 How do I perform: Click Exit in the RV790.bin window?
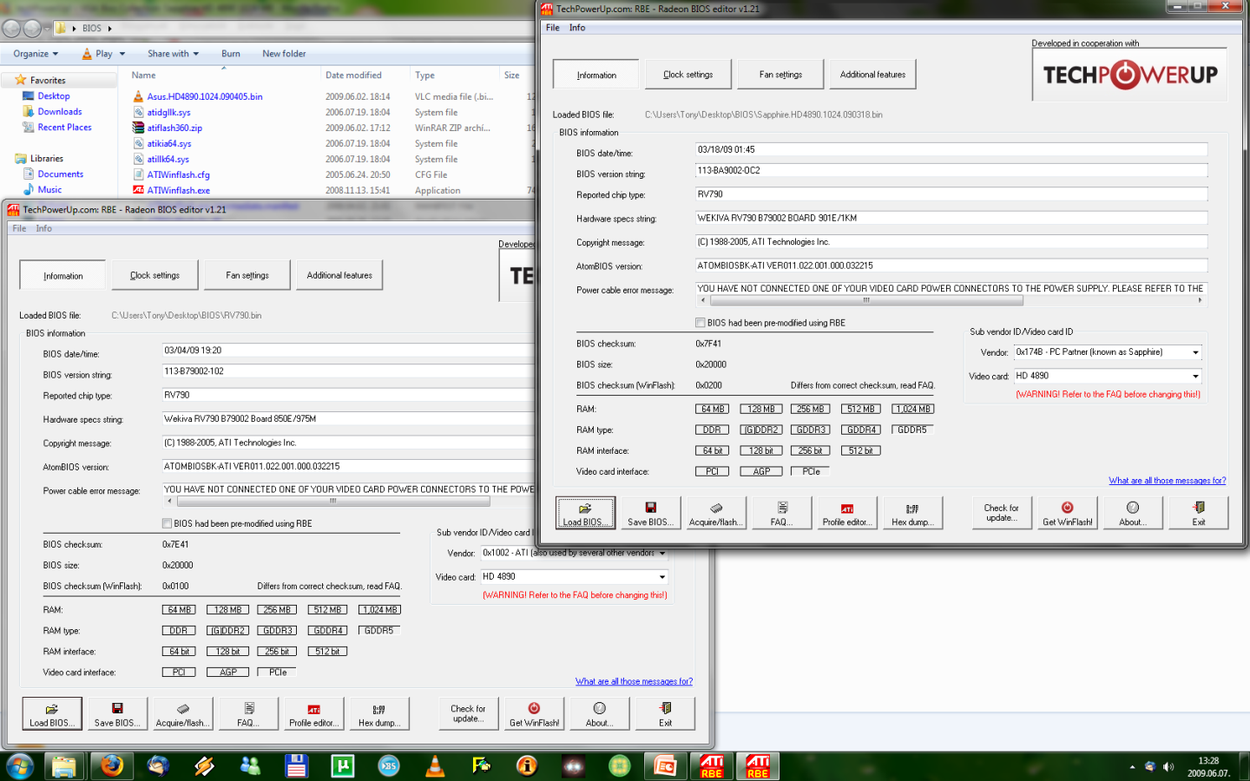click(x=665, y=713)
